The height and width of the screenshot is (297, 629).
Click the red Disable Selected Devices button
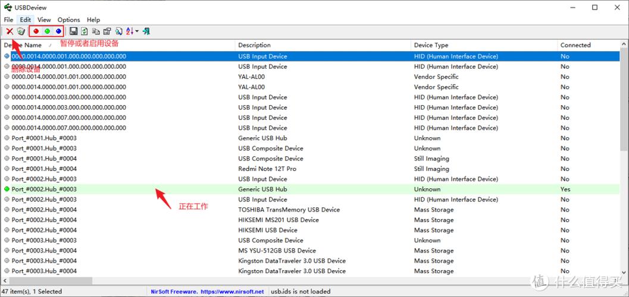click(36, 31)
